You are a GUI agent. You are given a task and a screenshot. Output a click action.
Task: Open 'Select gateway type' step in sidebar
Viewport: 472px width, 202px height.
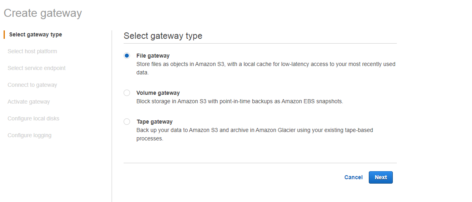[36, 34]
